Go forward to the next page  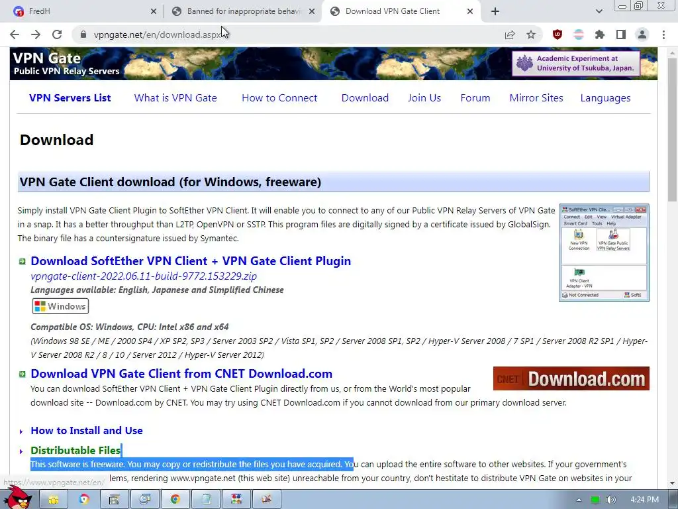pos(36,34)
